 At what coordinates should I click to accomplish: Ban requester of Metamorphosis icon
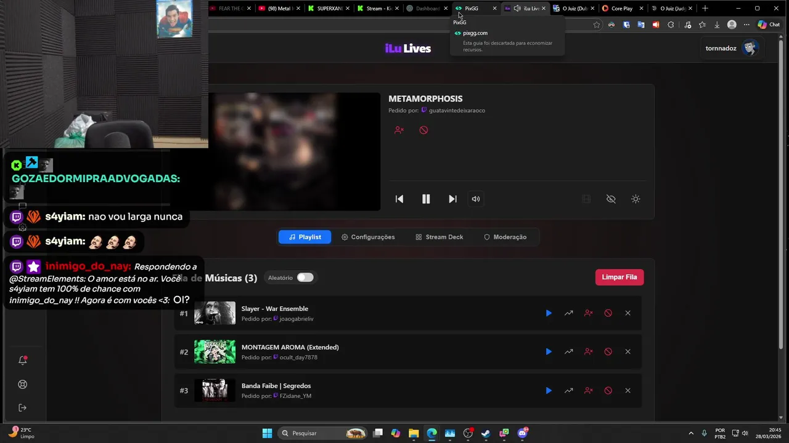(x=399, y=130)
